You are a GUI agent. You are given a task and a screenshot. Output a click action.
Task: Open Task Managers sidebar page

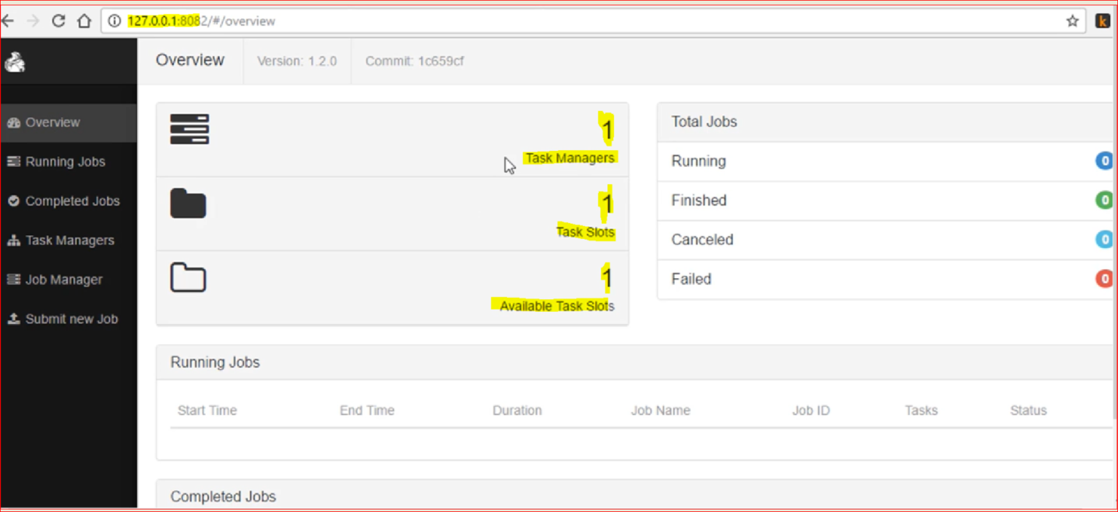pos(69,240)
